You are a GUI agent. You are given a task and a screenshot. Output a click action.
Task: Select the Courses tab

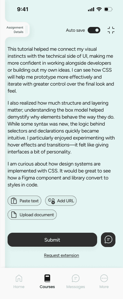tap(47, 282)
